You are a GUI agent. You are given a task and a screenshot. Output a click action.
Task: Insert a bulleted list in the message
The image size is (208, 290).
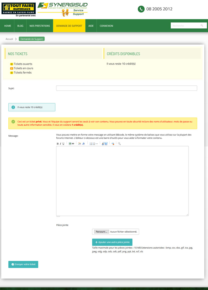pos(91,144)
